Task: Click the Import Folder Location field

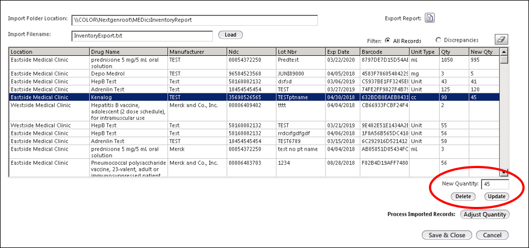Action: tap(194, 20)
